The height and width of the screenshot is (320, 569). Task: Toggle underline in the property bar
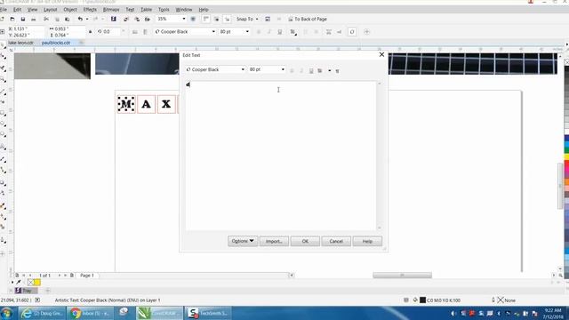280,32
